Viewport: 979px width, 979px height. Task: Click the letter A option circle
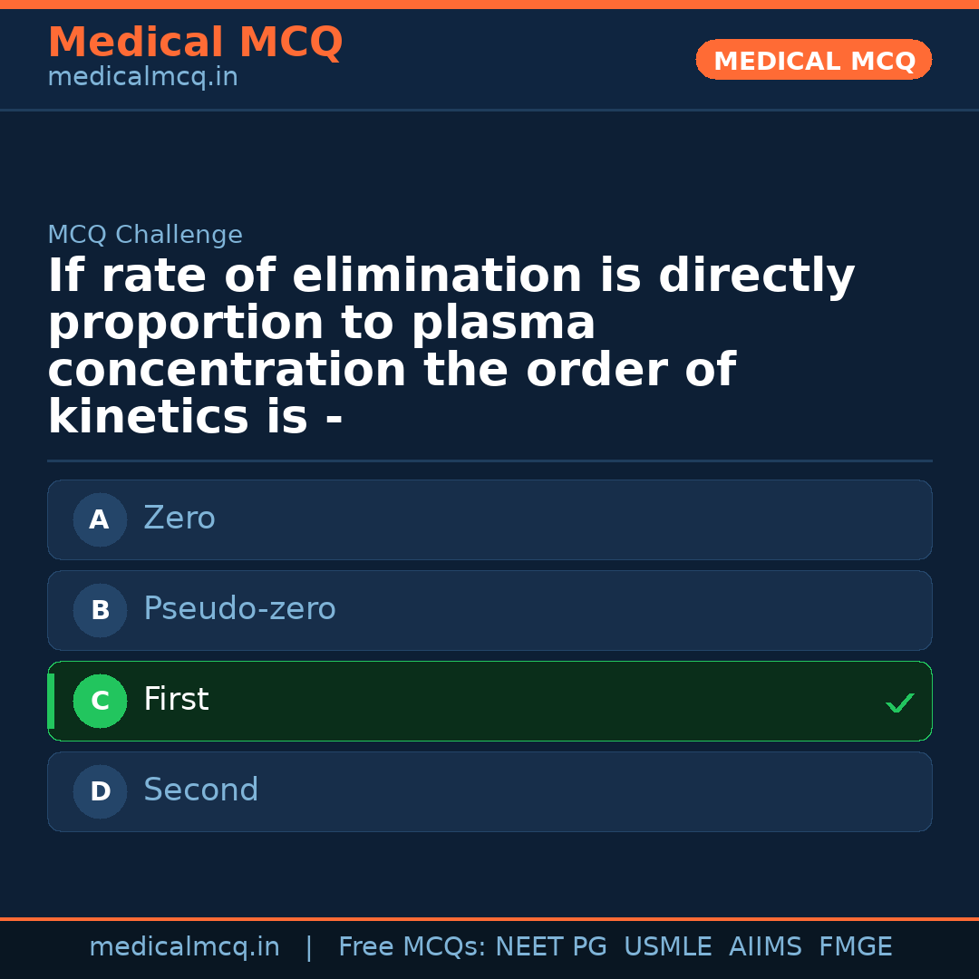100,519
